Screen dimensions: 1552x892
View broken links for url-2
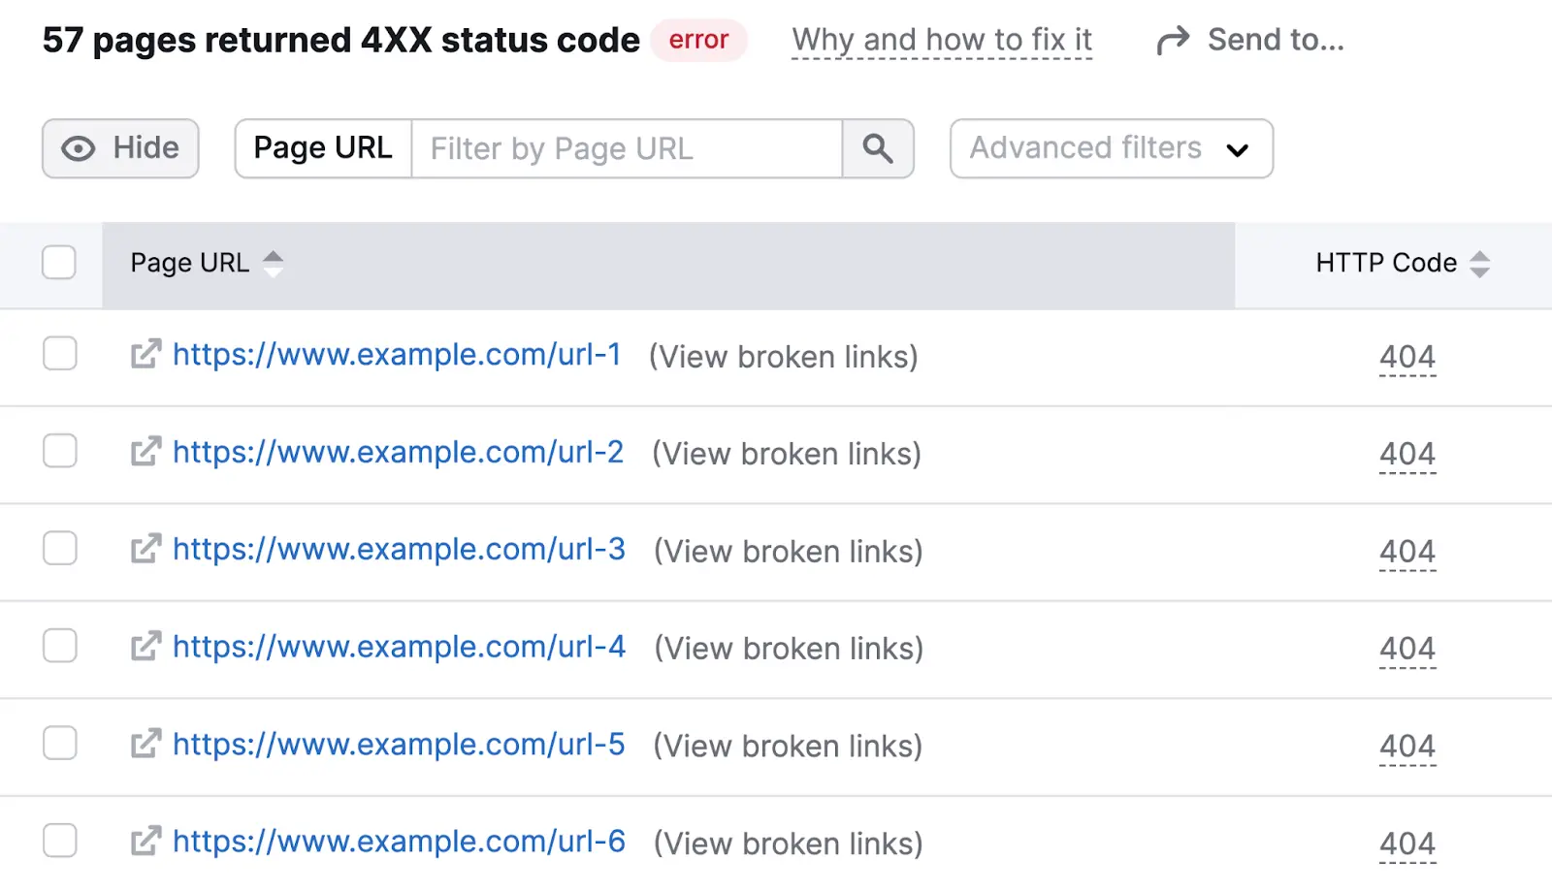click(785, 452)
